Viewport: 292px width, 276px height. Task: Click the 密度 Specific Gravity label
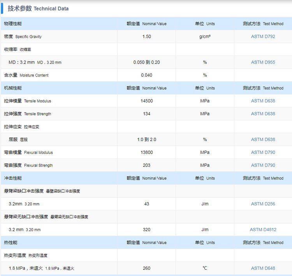(23, 37)
